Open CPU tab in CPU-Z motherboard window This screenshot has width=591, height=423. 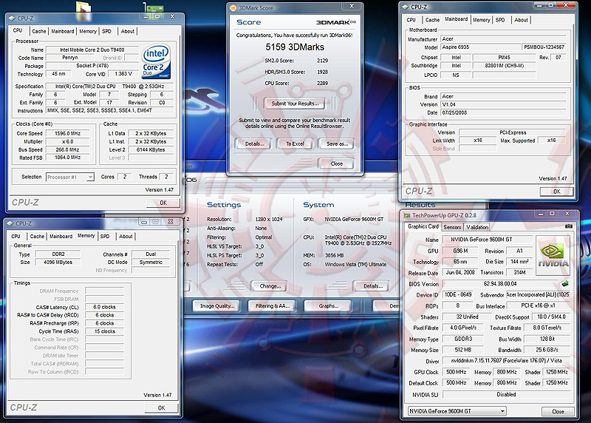click(x=411, y=20)
